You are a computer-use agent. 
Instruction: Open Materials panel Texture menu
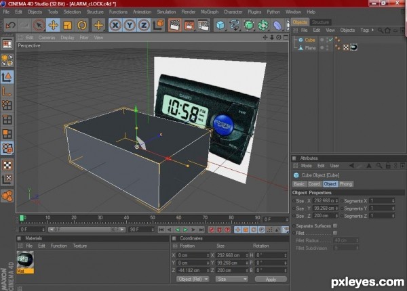[x=79, y=246]
